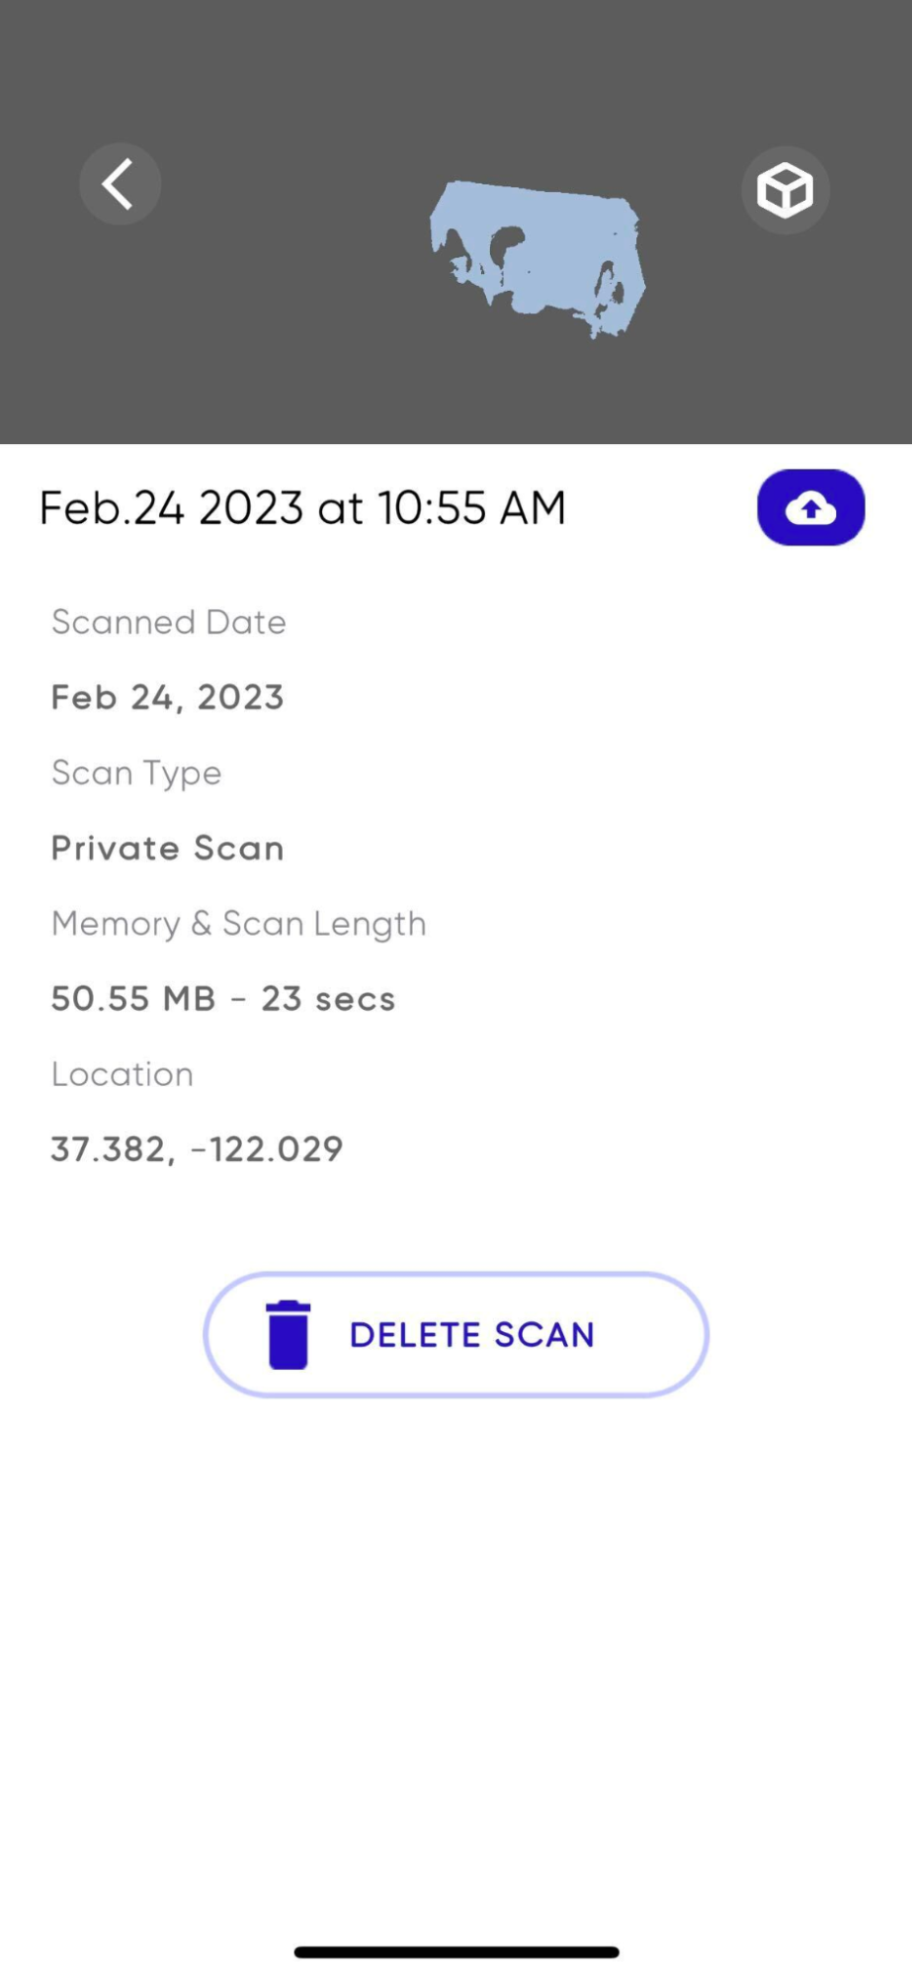Tap the DELETE SCAN text label
Image resolution: width=913 pixels, height=1977 pixels.
(x=472, y=1335)
